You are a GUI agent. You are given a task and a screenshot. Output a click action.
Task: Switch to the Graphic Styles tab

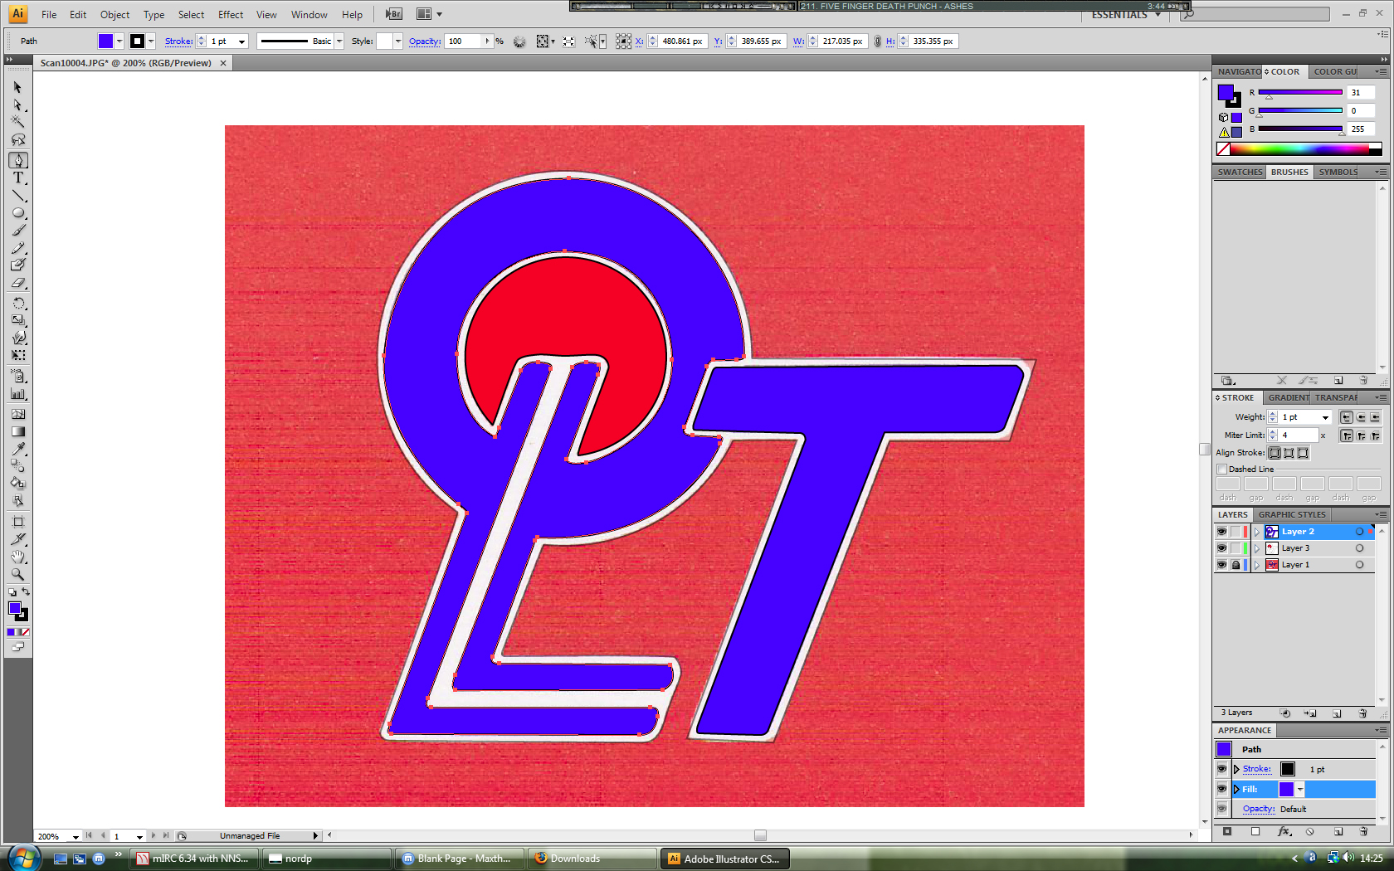point(1292,515)
